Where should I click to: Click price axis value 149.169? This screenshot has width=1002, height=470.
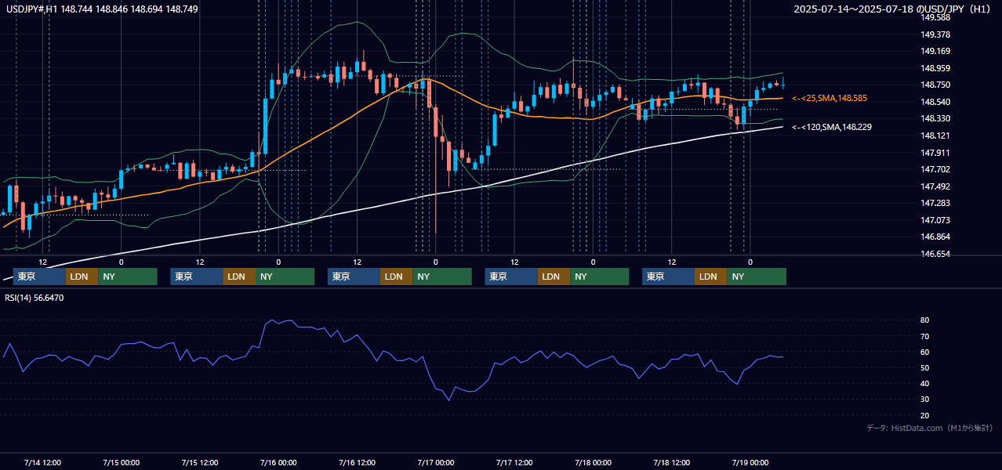(x=935, y=52)
